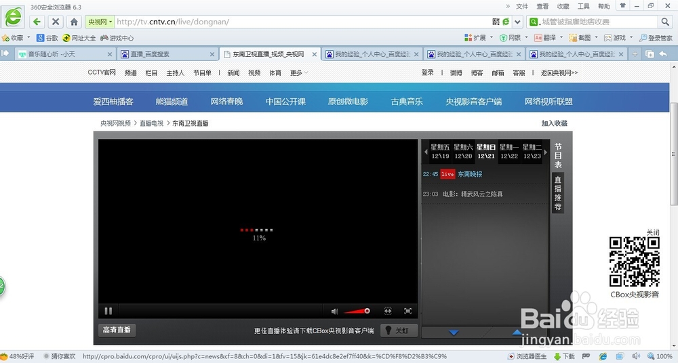Select the live program 东南晚报

[x=470, y=174]
